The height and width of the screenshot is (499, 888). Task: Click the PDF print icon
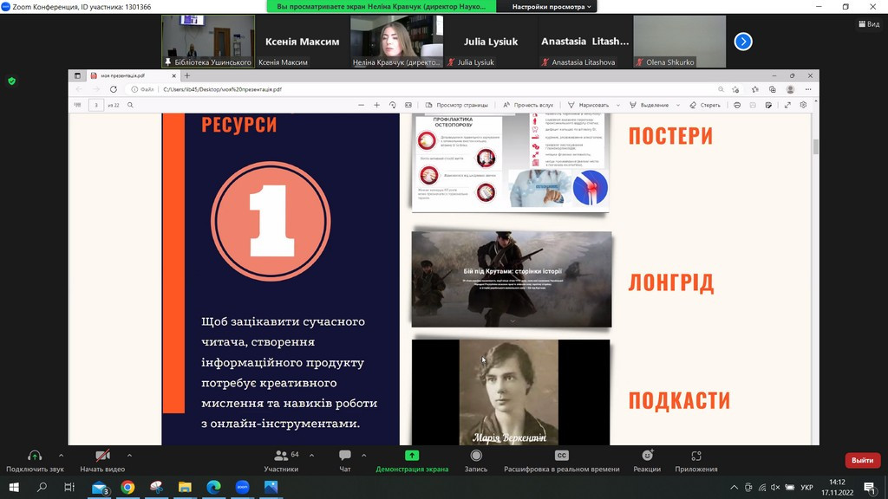[737, 105]
